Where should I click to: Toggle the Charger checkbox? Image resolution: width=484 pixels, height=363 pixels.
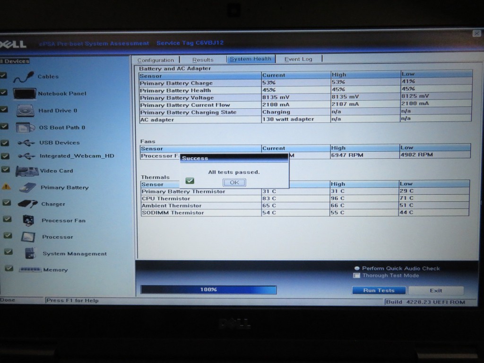coord(7,202)
